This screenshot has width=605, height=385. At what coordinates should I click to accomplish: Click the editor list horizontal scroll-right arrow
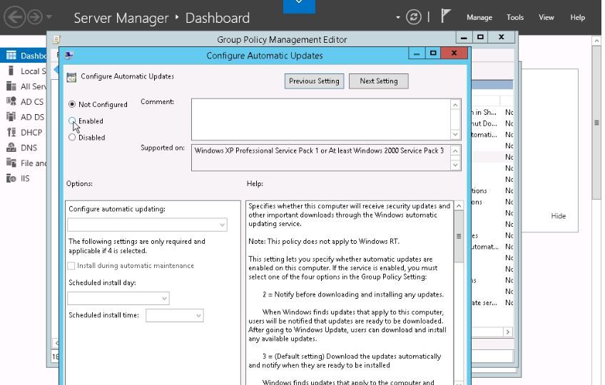[508, 332]
